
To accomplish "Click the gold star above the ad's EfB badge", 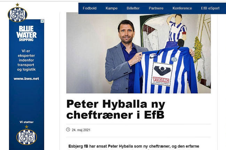I will click(26, 127).
